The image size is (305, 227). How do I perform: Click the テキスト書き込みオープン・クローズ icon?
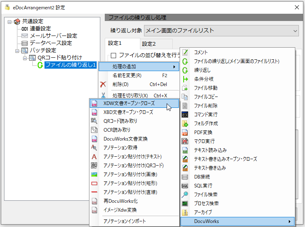tap(185, 159)
